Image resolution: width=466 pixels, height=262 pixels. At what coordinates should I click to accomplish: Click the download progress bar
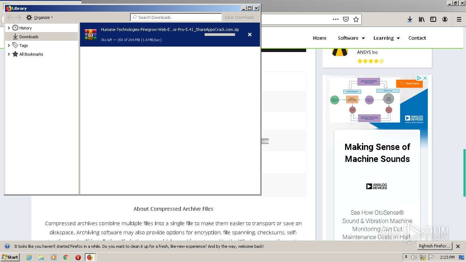click(x=220, y=35)
